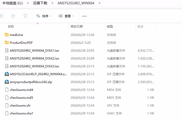Click 光盘映像文件 type of DISK1.iso
The image size is (182, 120).
(116, 51)
